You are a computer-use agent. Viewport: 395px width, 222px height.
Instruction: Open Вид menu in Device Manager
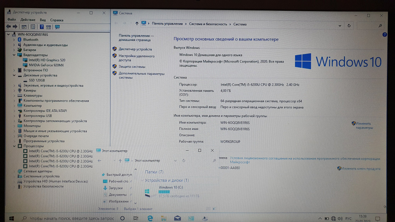tap(43, 20)
